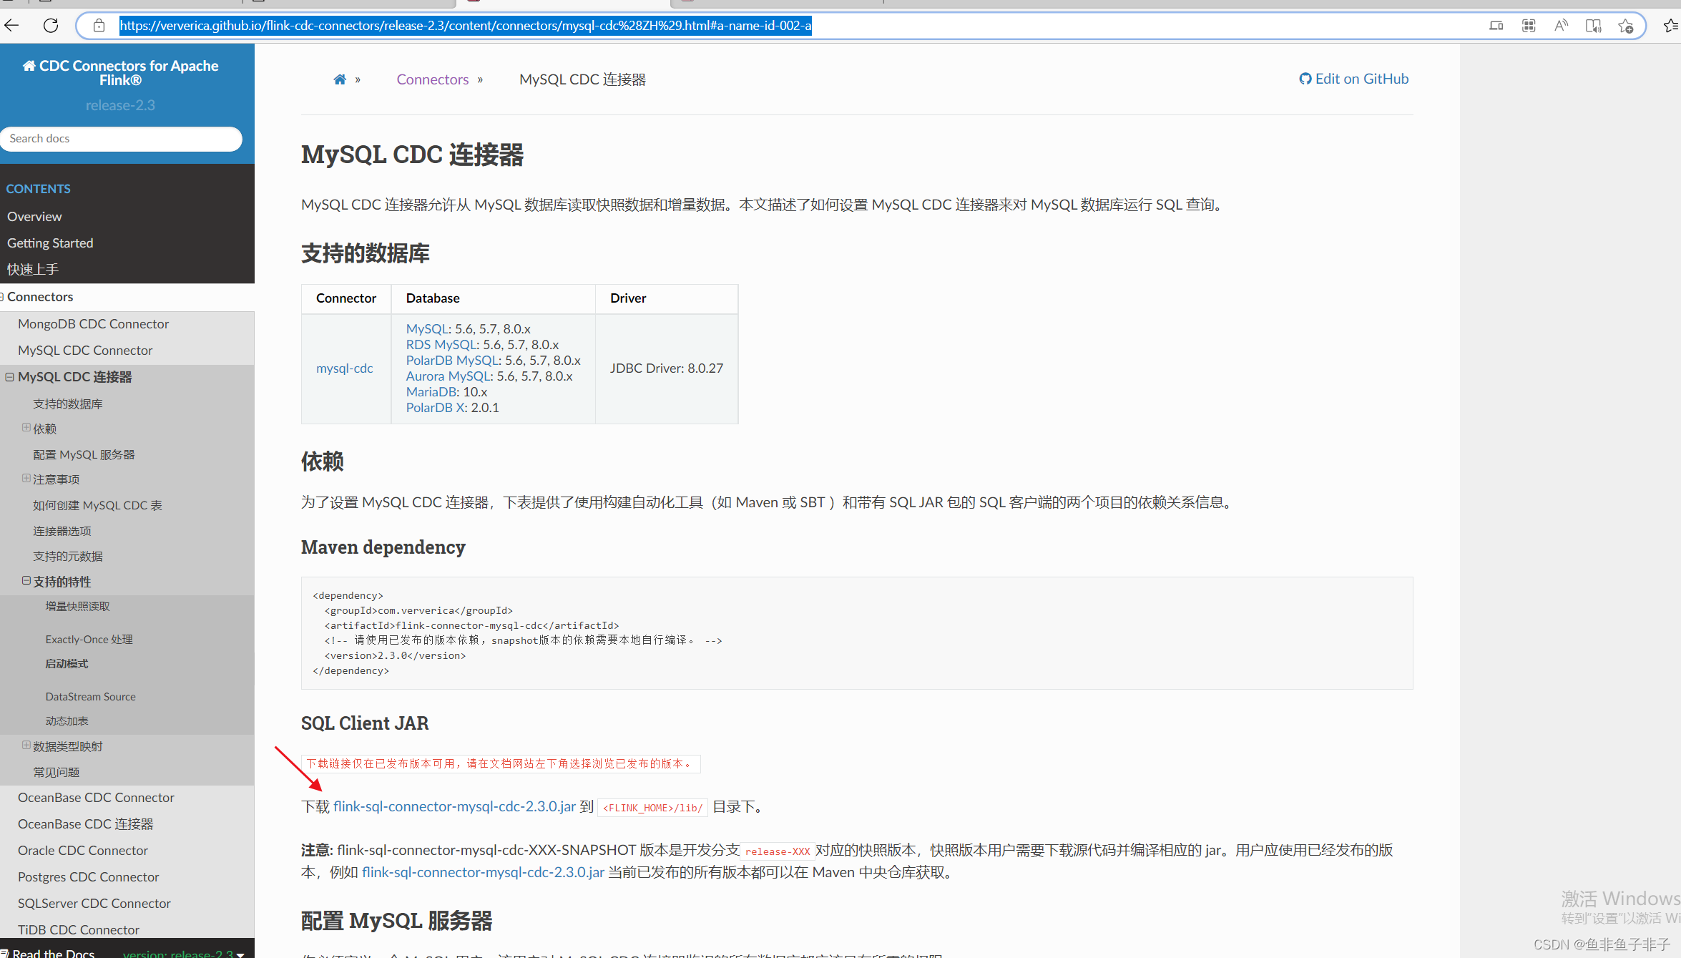
Task: Collapse the 支持的特性 sidebar node
Action: [x=26, y=580]
